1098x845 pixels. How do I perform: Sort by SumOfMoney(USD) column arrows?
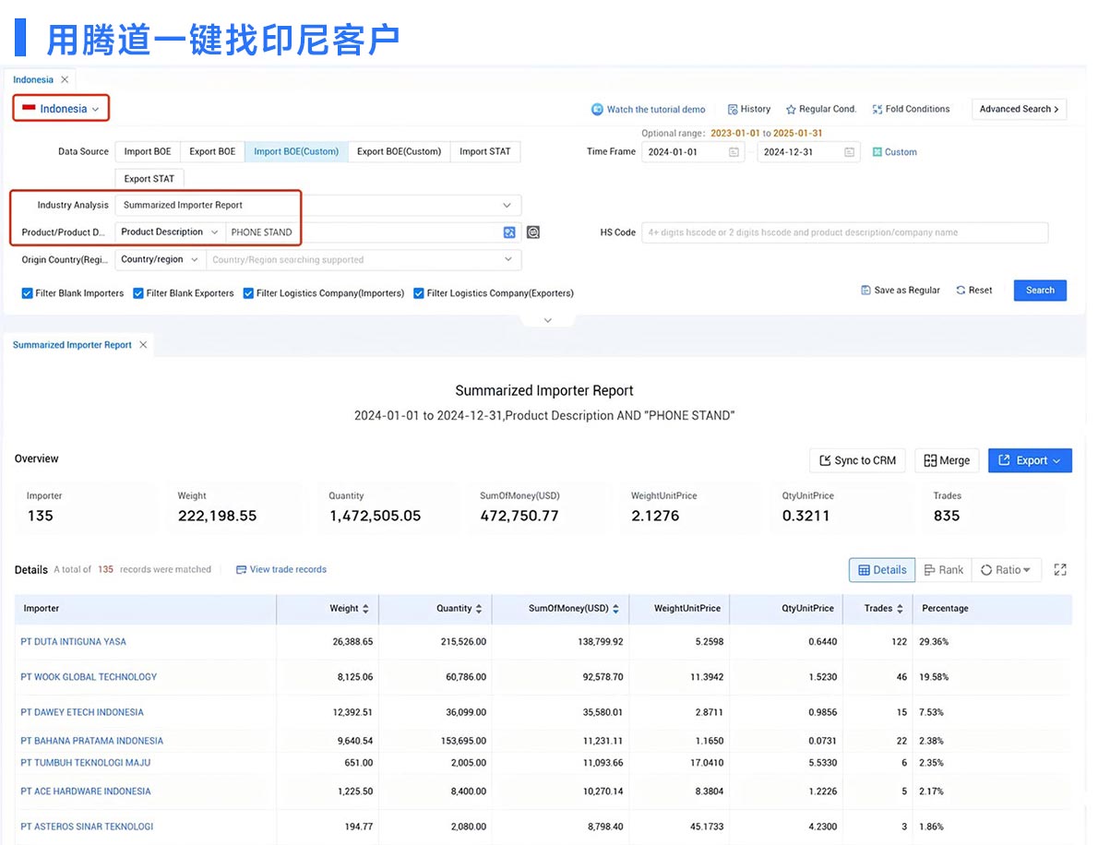pyautogui.click(x=615, y=609)
